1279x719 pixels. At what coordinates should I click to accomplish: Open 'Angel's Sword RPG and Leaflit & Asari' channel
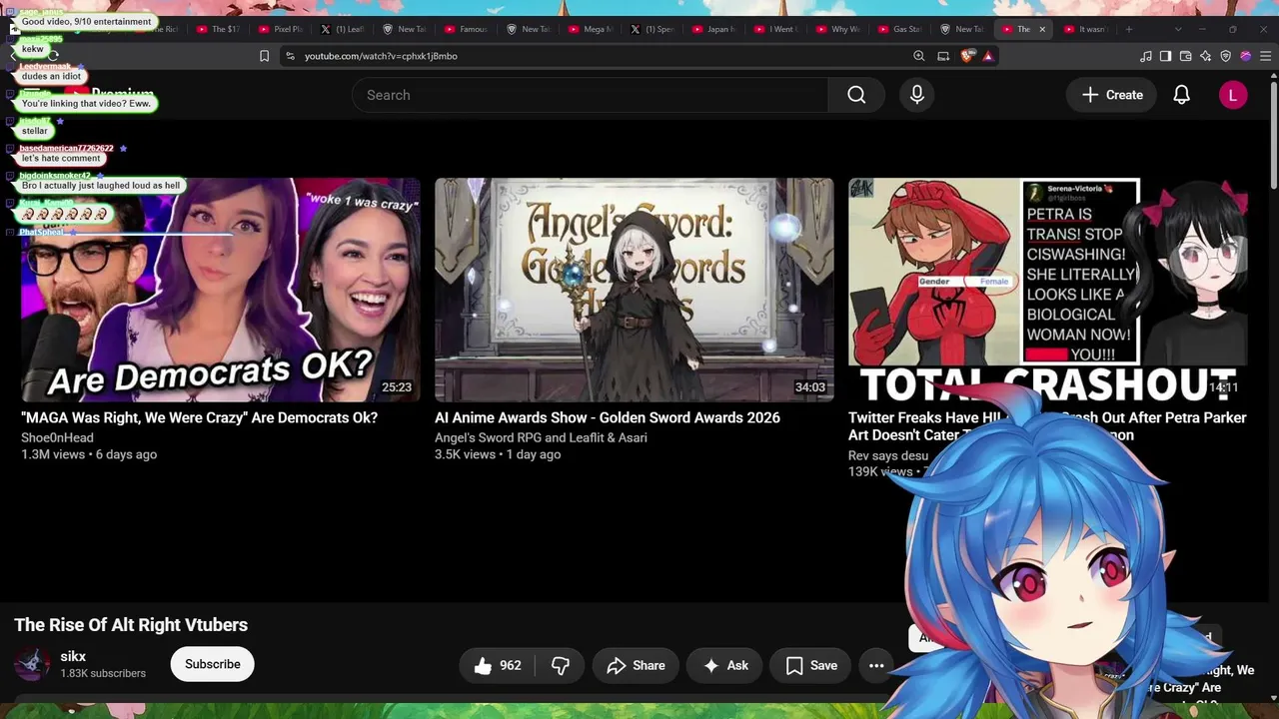[x=541, y=437]
